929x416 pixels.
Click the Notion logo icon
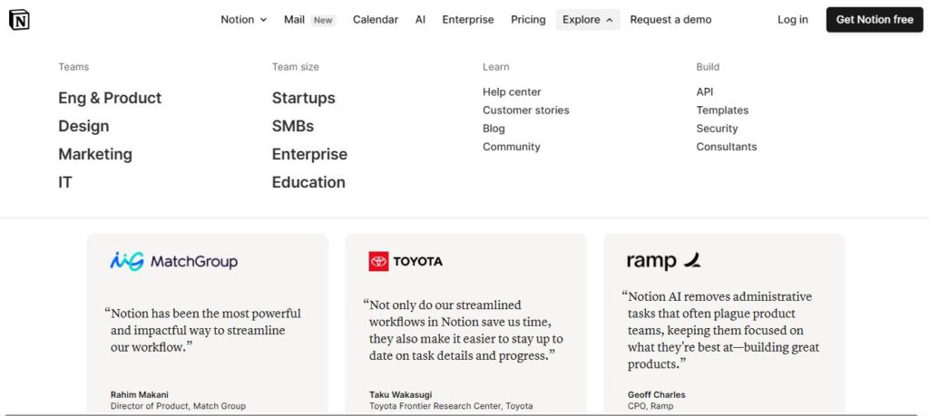(20, 20)
